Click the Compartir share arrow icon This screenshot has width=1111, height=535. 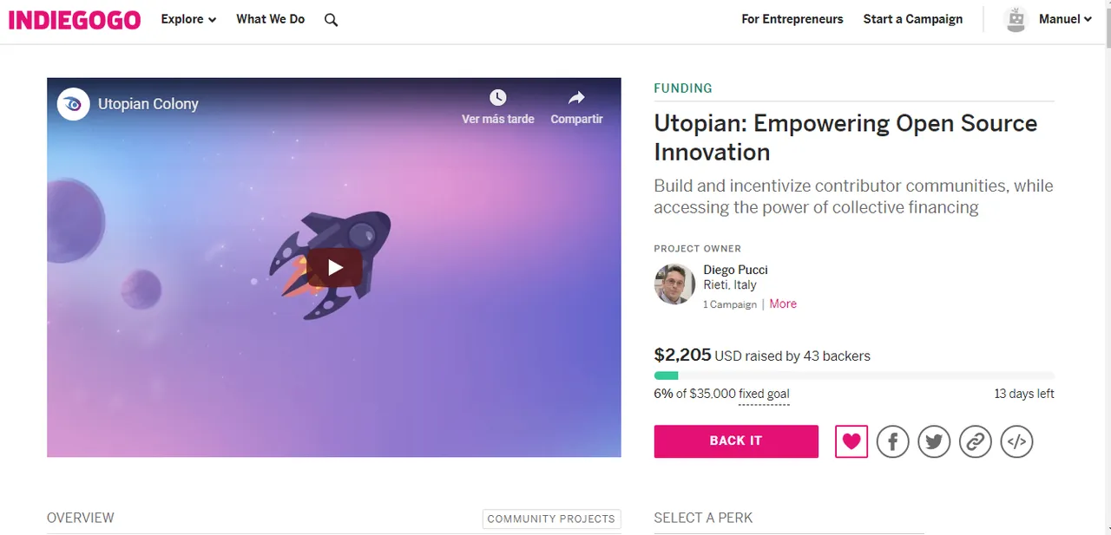[x=576, y=97]
